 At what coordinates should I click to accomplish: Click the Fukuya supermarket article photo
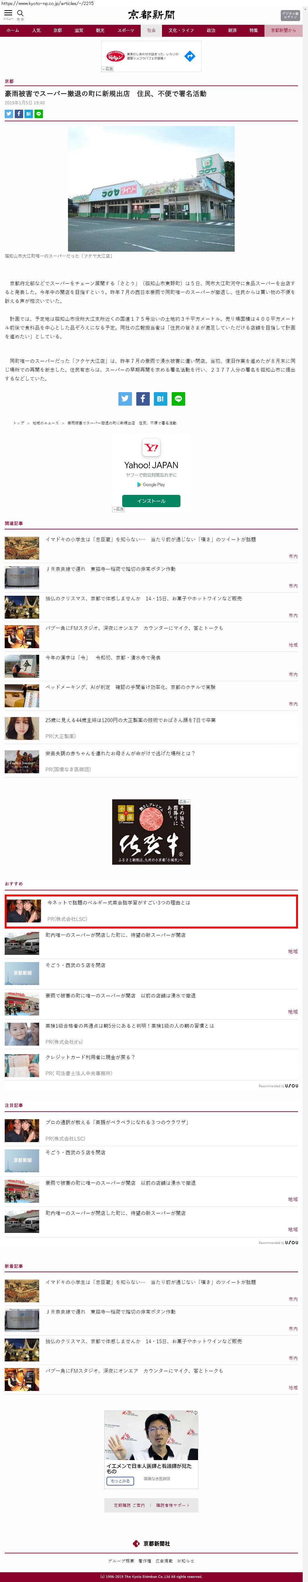(x=151, y=189)
